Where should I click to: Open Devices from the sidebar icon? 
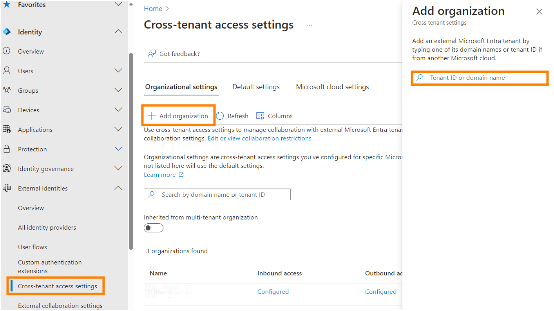(x=7, y=110)
